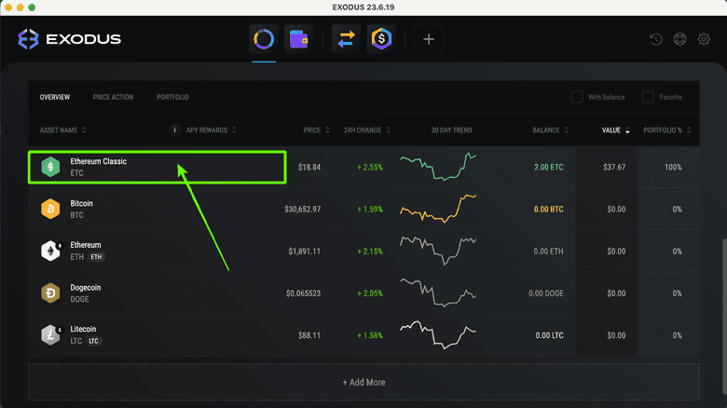
Task: Enable the Favorite checkbox
Action: pos(648,97)
